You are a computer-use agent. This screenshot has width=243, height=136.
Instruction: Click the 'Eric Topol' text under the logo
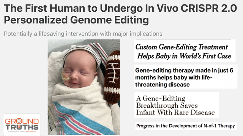tap(31, 131)
